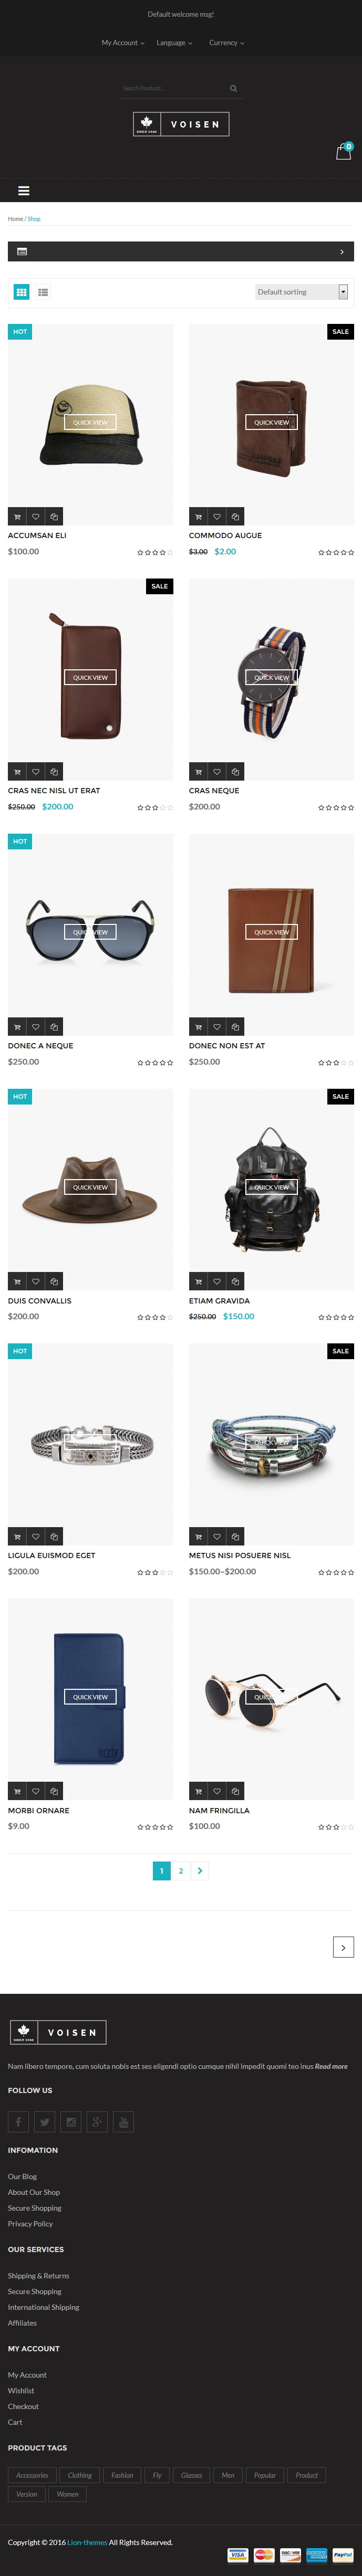The image size is (362, 2576).
Task: Open the YouTube follow icon
Action: point(123,2121)
